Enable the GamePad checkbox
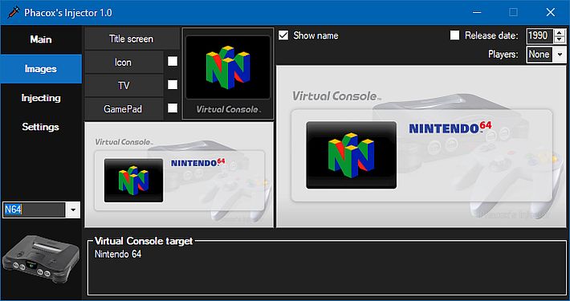This screenshot has height=301, width=570. [173, 108]
